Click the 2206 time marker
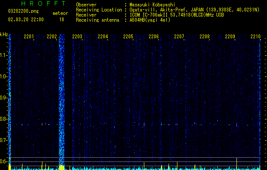This screenshot has height=170, width=267. point(154,37)
